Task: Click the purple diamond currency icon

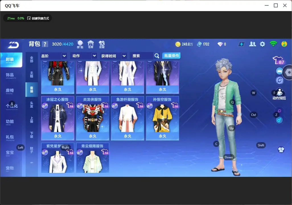Action: coord(220,44)
